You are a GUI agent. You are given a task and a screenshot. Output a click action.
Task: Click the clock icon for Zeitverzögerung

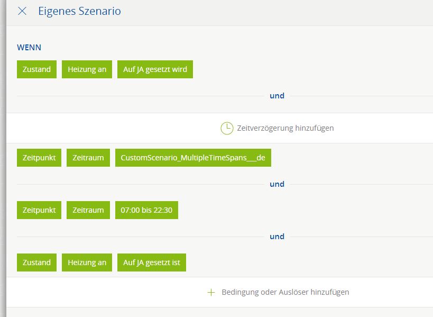pos(227,128)
